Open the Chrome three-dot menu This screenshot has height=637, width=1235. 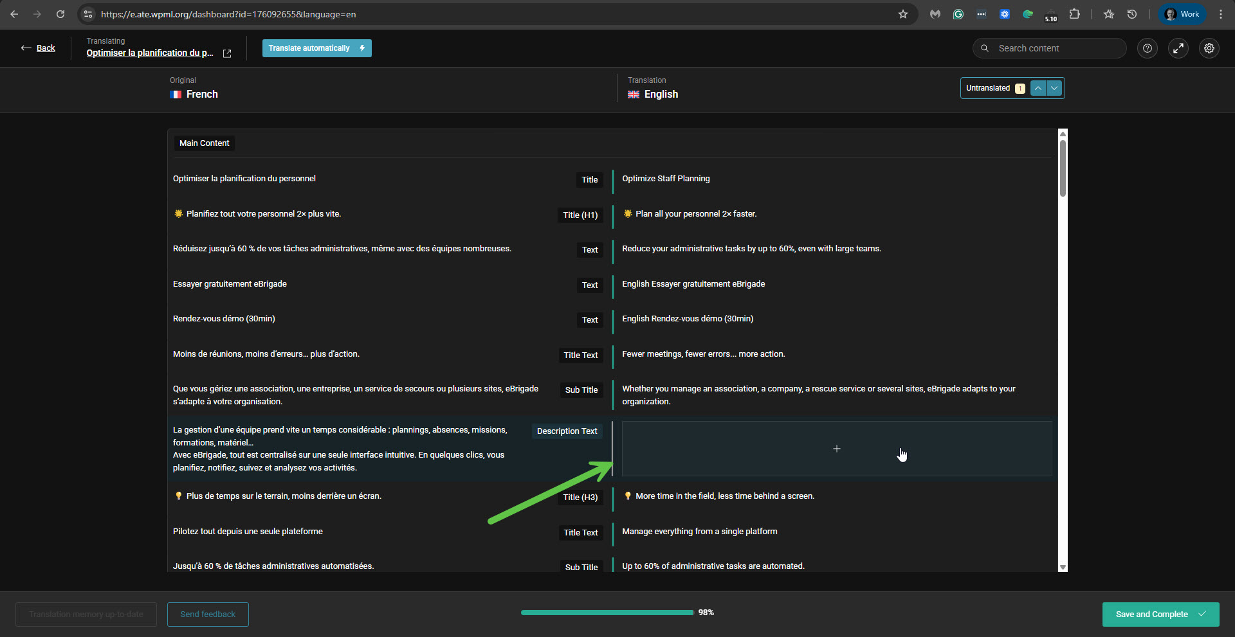click(x=1221, y=14)
